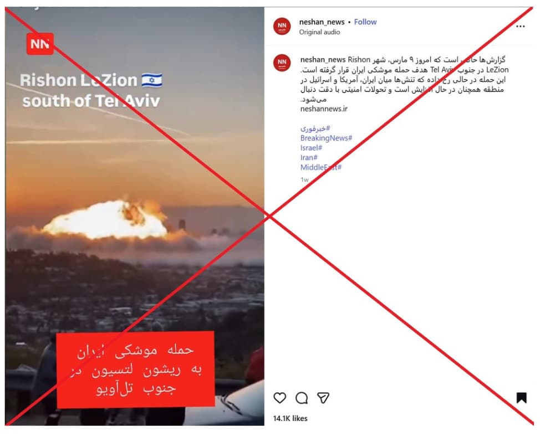Select the Original audio label
Image resolution: width=540 pixels, height=437 pixels.
pos(319,32)
